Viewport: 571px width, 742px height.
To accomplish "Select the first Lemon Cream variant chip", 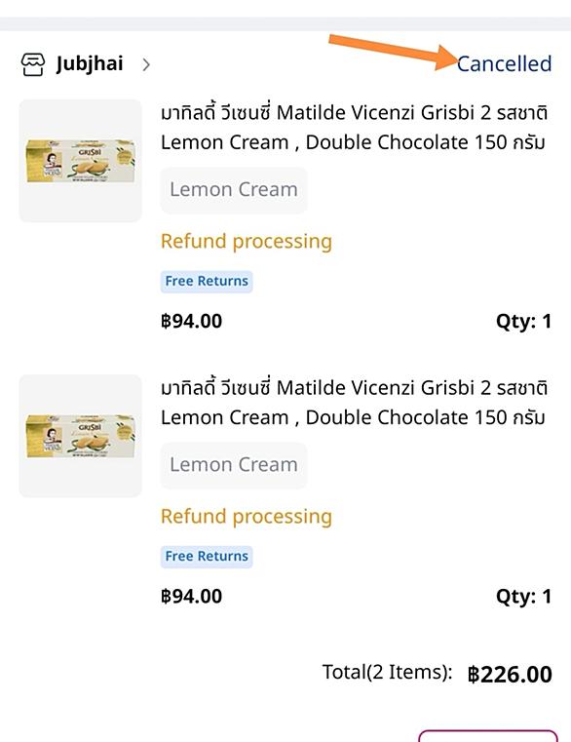I will (x=234, y=190).
